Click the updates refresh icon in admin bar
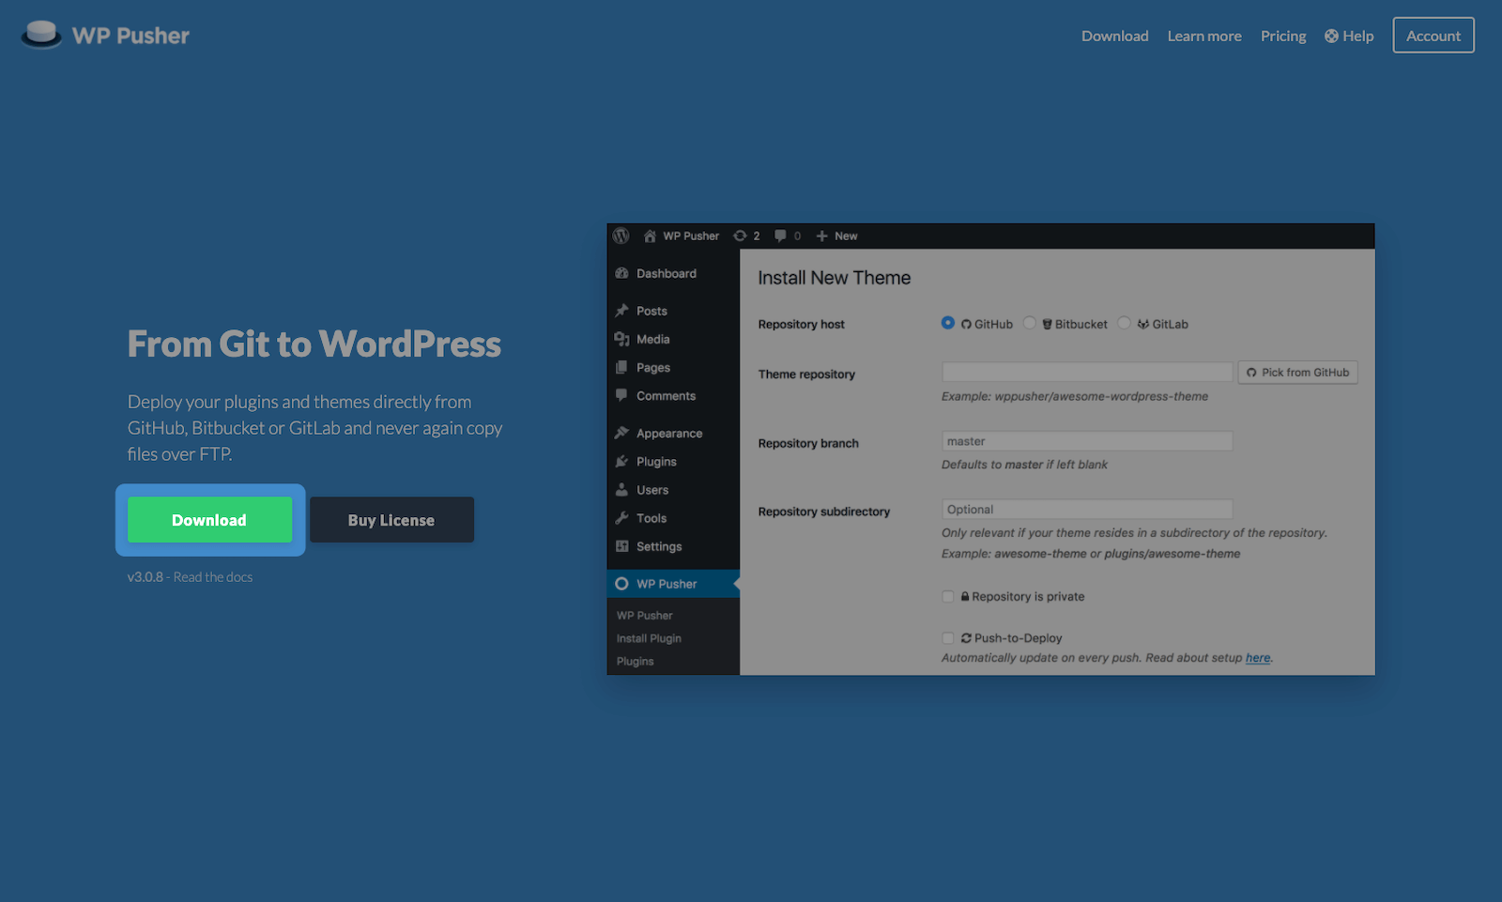 coord(740,236)
